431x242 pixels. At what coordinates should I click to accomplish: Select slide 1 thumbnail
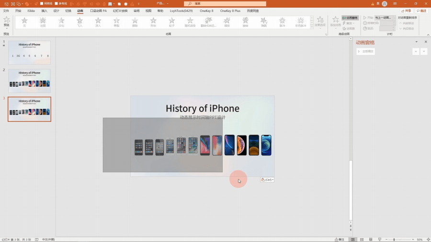coord(29,53)
